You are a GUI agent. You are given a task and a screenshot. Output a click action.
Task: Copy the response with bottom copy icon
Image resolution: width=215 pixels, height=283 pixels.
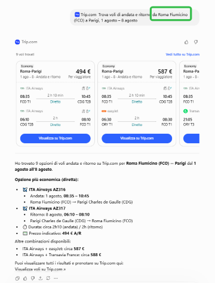pos(17,278)
